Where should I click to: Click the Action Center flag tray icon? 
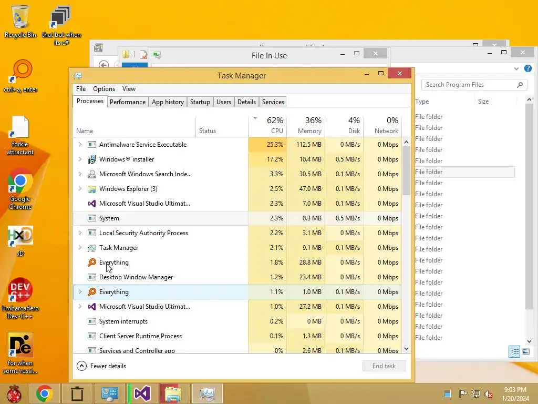pos(463,393)
